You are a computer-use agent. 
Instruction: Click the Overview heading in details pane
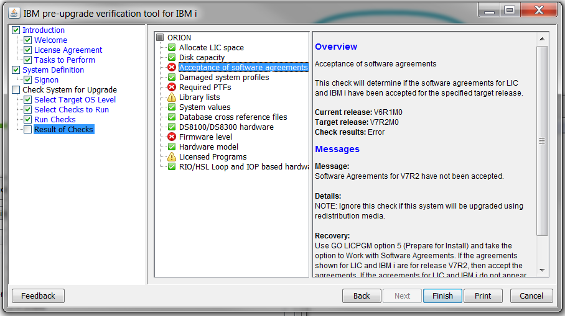[336, 47]
